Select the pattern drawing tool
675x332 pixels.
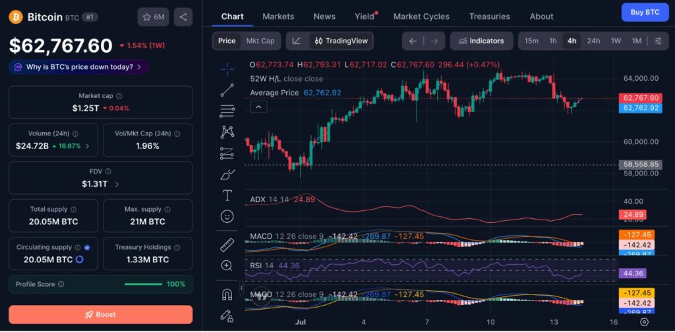[227, 132]
